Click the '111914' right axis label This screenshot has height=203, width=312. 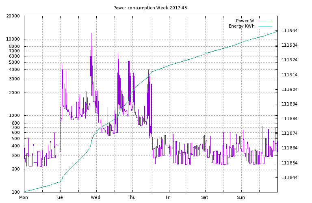(x=289, y=75)
